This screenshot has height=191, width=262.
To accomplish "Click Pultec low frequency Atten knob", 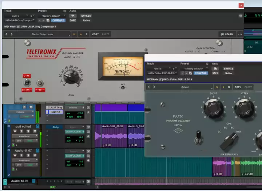I will click(x=244, y=108).
